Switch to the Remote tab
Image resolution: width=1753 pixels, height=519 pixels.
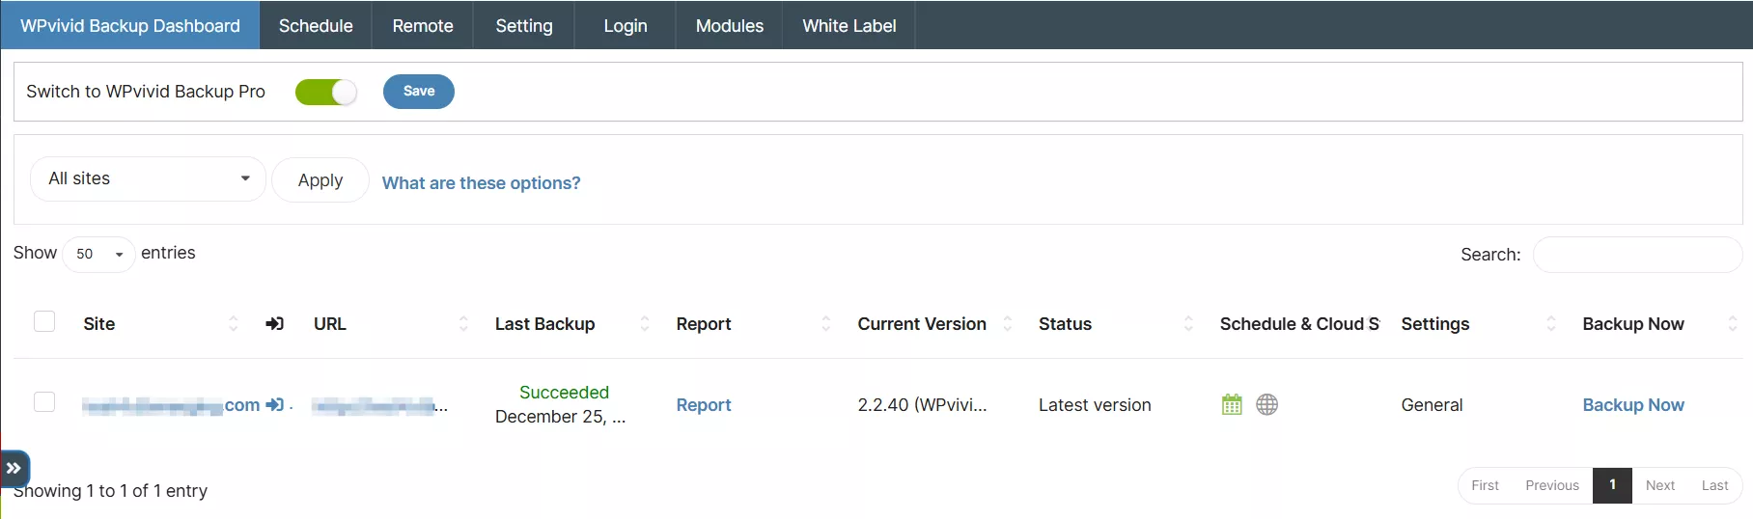[x=423, y=25]
